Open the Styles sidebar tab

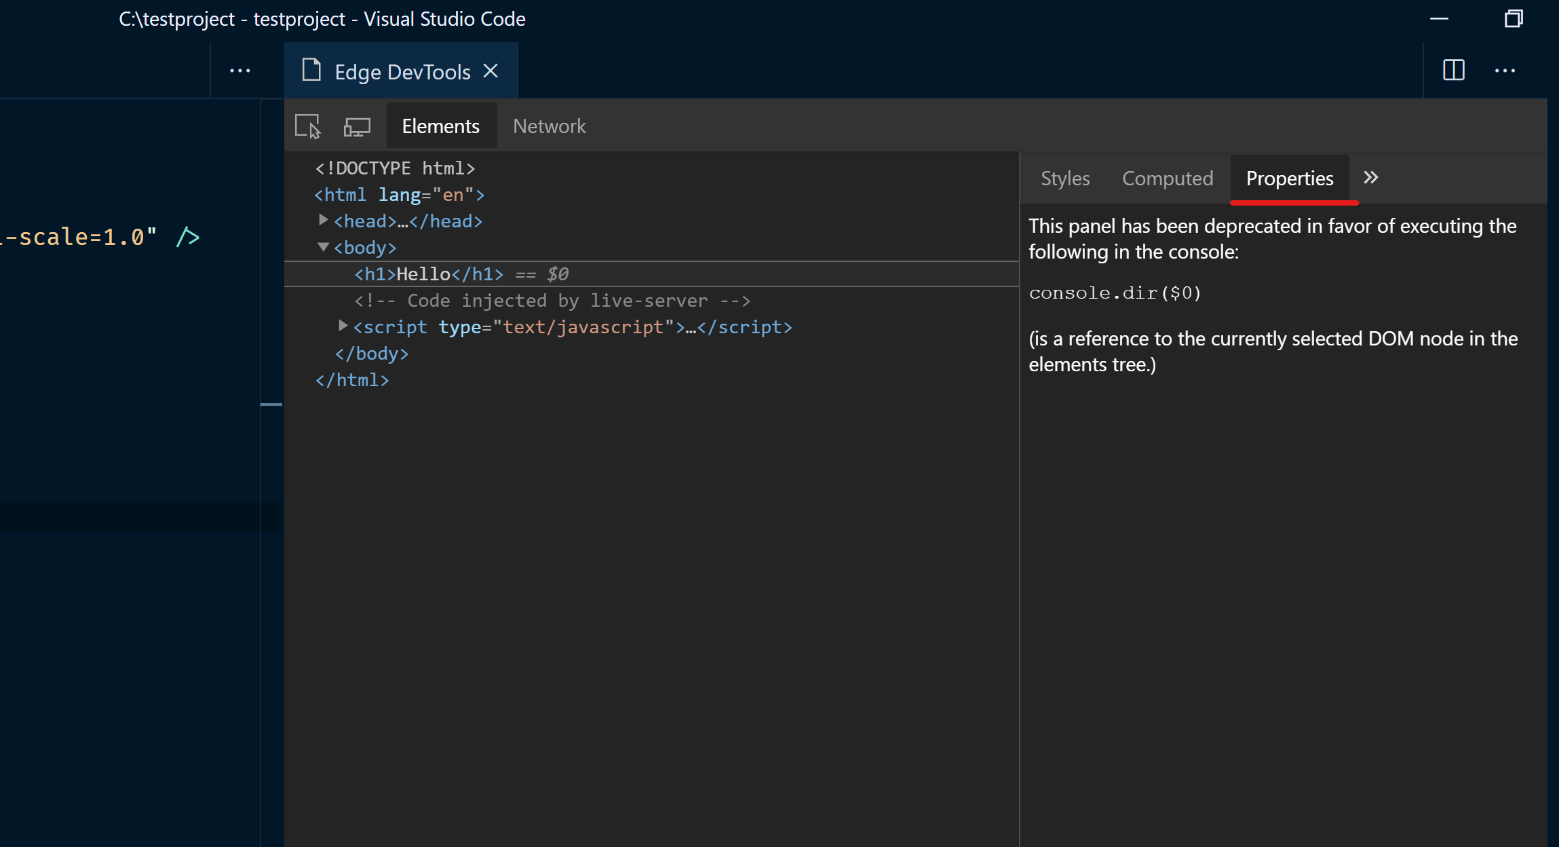coord(1065,178)
